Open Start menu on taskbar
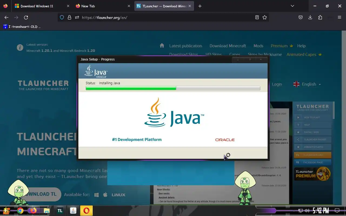Viewport: 346px width, 216px height. [x=6, y=211]
